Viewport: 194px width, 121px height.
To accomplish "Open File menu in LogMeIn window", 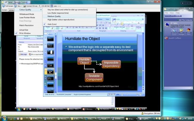I will click(167, 13).
